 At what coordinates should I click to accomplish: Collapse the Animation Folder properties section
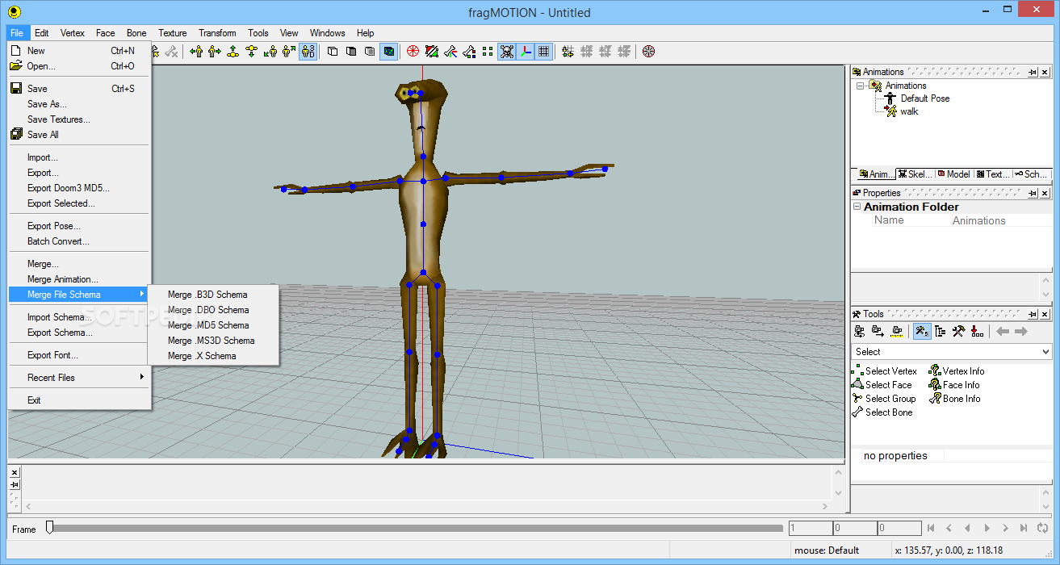pos(857,207)
